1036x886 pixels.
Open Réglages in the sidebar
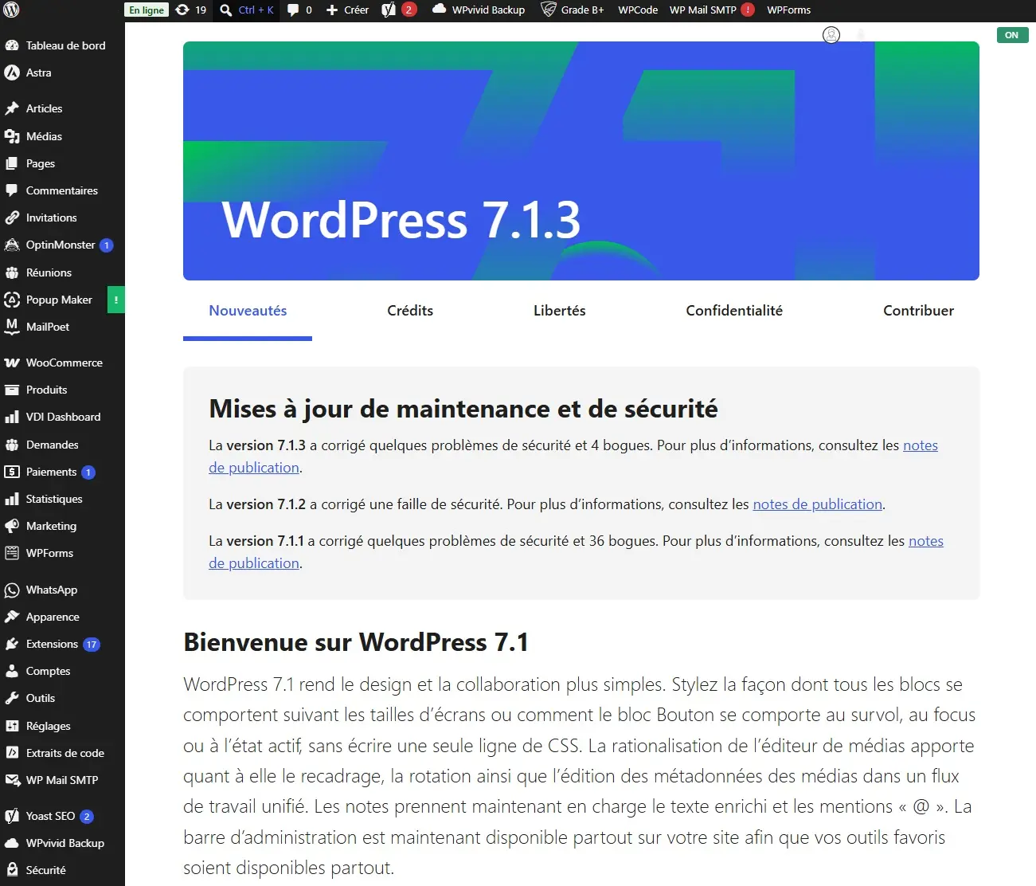pyautogui.click(x=62, y=726)
